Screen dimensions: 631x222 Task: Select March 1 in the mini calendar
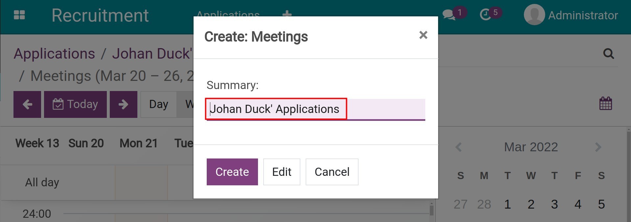point(507,204)
